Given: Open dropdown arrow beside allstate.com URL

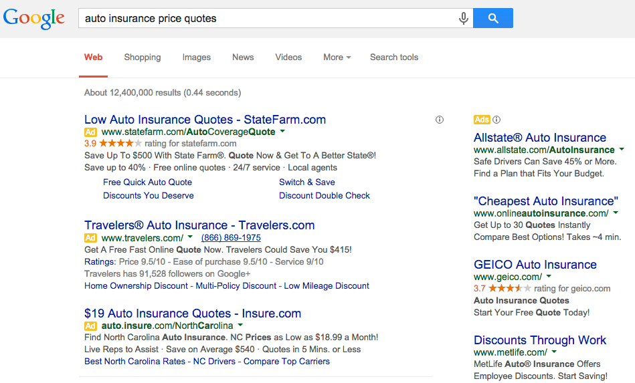Looking at the screenshot, I should pos(622,150).
